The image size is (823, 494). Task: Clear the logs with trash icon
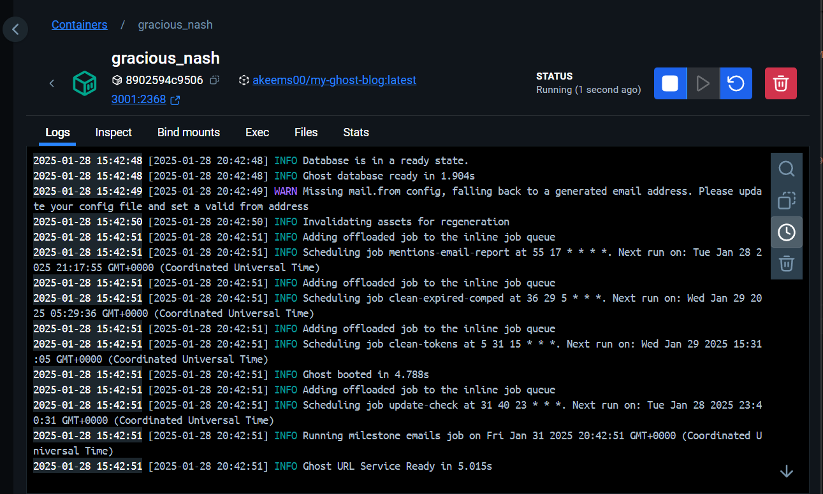(787, 263)
